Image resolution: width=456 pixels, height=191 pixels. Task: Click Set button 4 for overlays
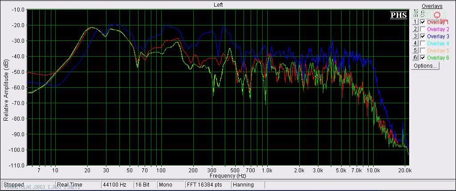[415, 43]
